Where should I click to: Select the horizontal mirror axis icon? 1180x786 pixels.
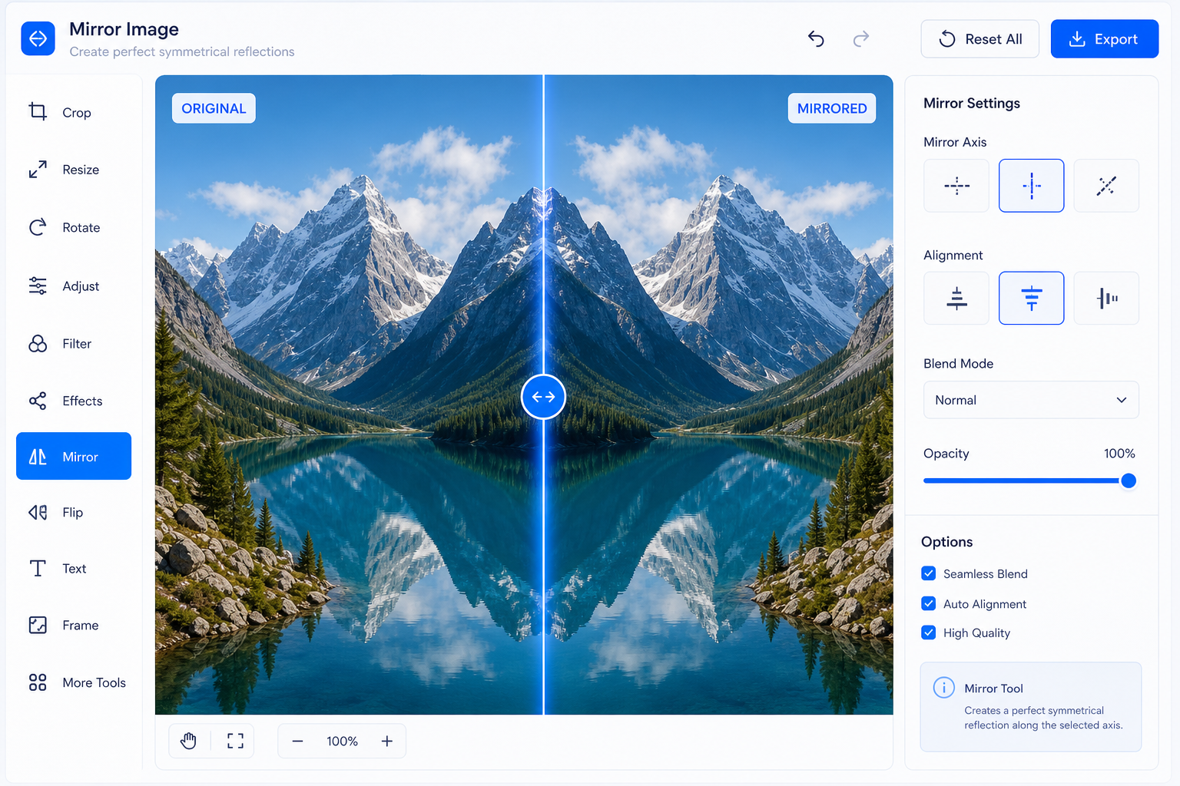pyautogui.click(x=956, y=186)
